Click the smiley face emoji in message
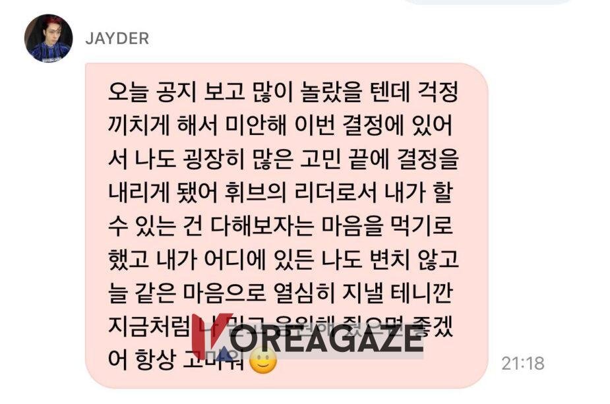Viewport: 610px width, 404px height. click(263, 360)
